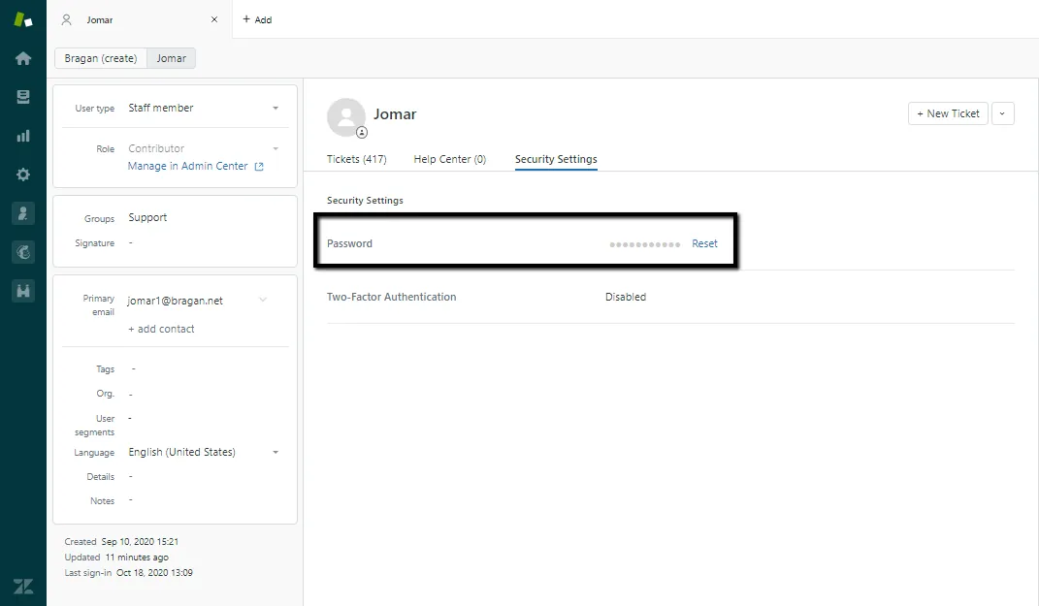
Task: Open the New Ticket options arrow
Action: tap(1002, 113)
